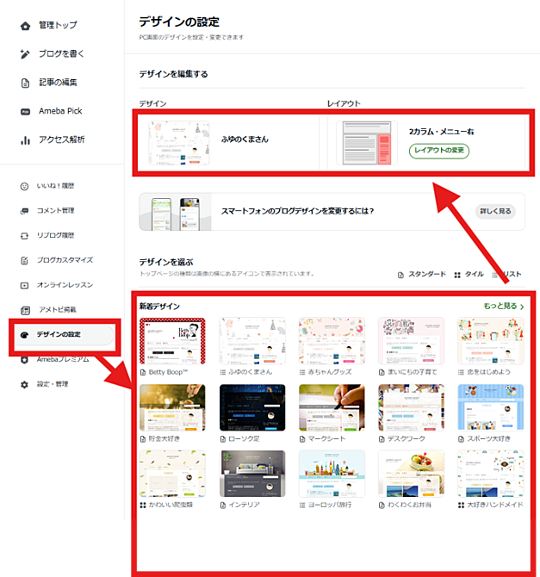The width and height of the screenshot is (540, 577).
Task: Open Ameba Pick menu item
Action: (59, 111)
